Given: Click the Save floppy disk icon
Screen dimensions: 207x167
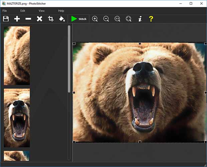Looking at the screenshot, I should [6, 19].
